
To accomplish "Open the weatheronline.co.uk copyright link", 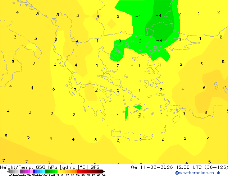I will click(198, 173).
